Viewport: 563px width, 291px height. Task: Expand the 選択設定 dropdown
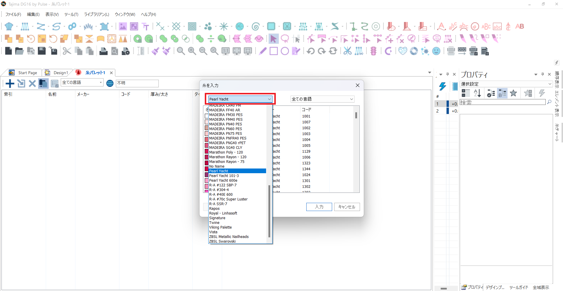pos(506,84)
